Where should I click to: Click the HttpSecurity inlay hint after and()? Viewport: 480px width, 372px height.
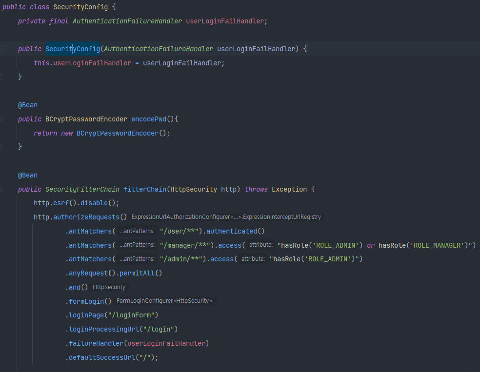pos(109,287)
